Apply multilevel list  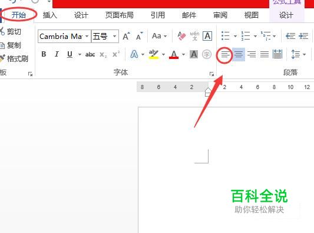click(266, 36)
